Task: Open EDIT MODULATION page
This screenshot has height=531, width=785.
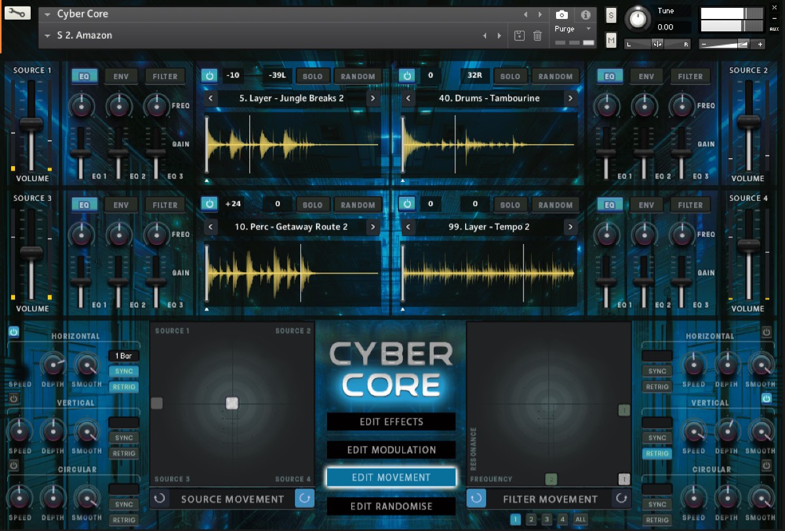Action: tap(391, 450)
